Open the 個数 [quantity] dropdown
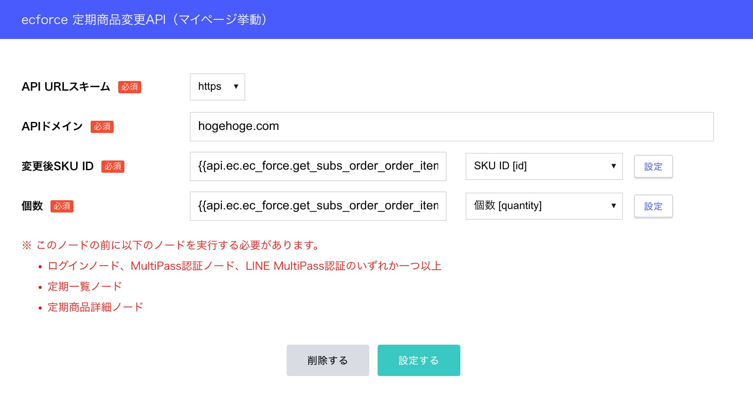This screenshot has height=402, width=753. pyautogui.click(x=544, y=206)
